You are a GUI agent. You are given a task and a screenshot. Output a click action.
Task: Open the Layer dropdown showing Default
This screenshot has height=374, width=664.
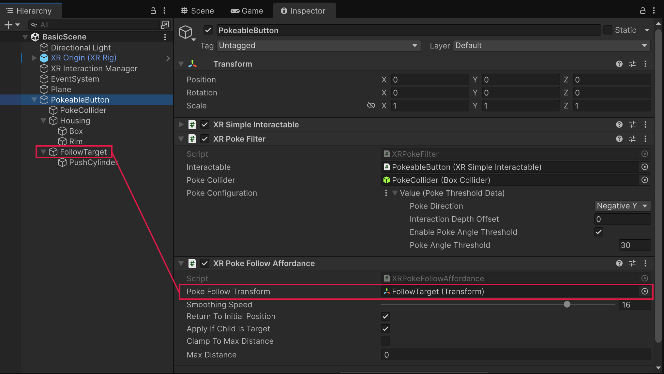[x=552, y=46]
